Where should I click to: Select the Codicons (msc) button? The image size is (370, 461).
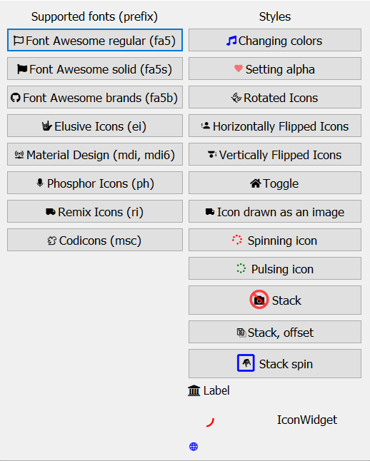[95, 240]
